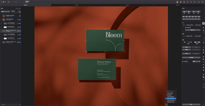Click the X position stepper
Image resolution: width=205 pixels, height=106 pixels.
[191, 36]
